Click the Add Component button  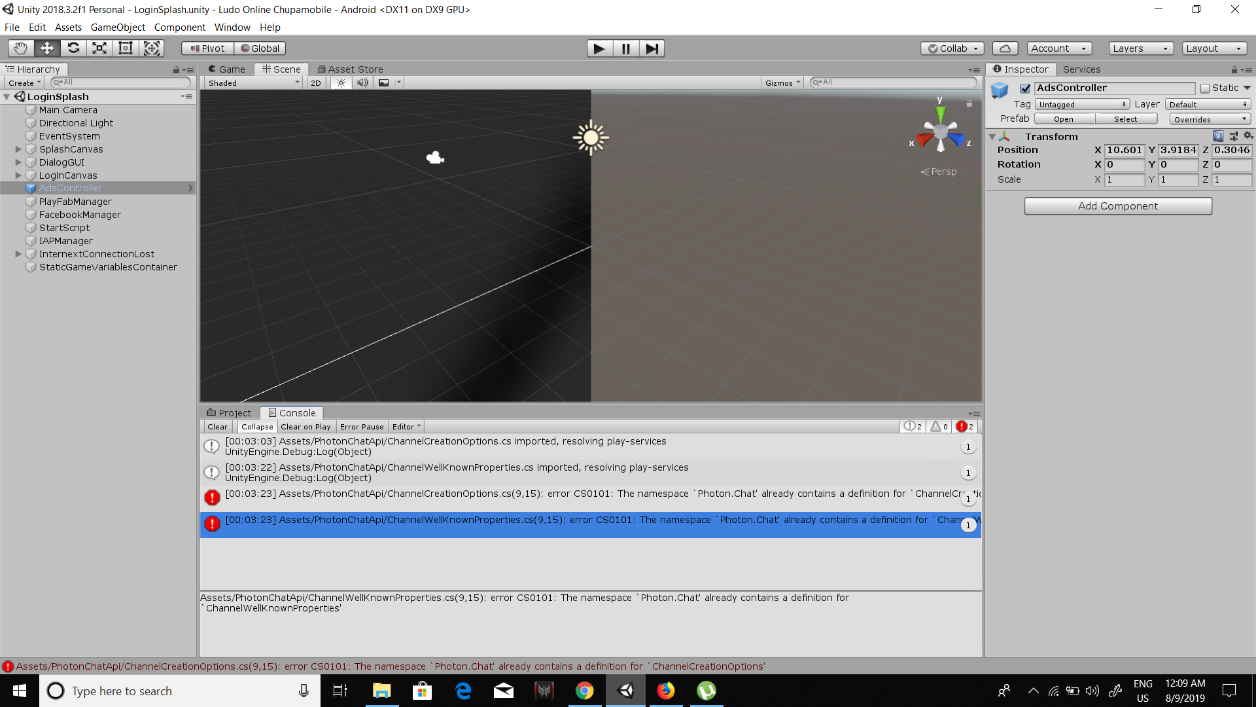coord(1118,206)
